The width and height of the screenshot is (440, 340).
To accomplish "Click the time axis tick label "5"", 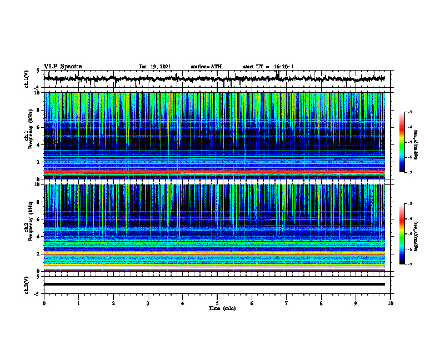I will (x=217, y=303).
